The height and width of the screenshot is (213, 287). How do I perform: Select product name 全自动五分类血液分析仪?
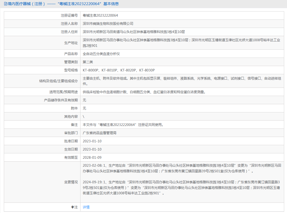click(101, 54)
